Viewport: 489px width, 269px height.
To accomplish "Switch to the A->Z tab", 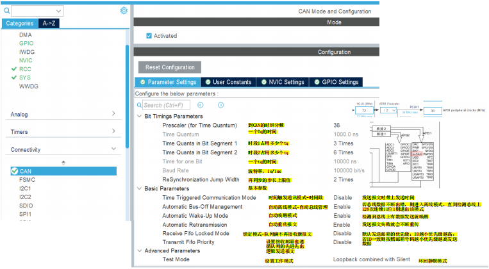I will (x=49, y=24).
